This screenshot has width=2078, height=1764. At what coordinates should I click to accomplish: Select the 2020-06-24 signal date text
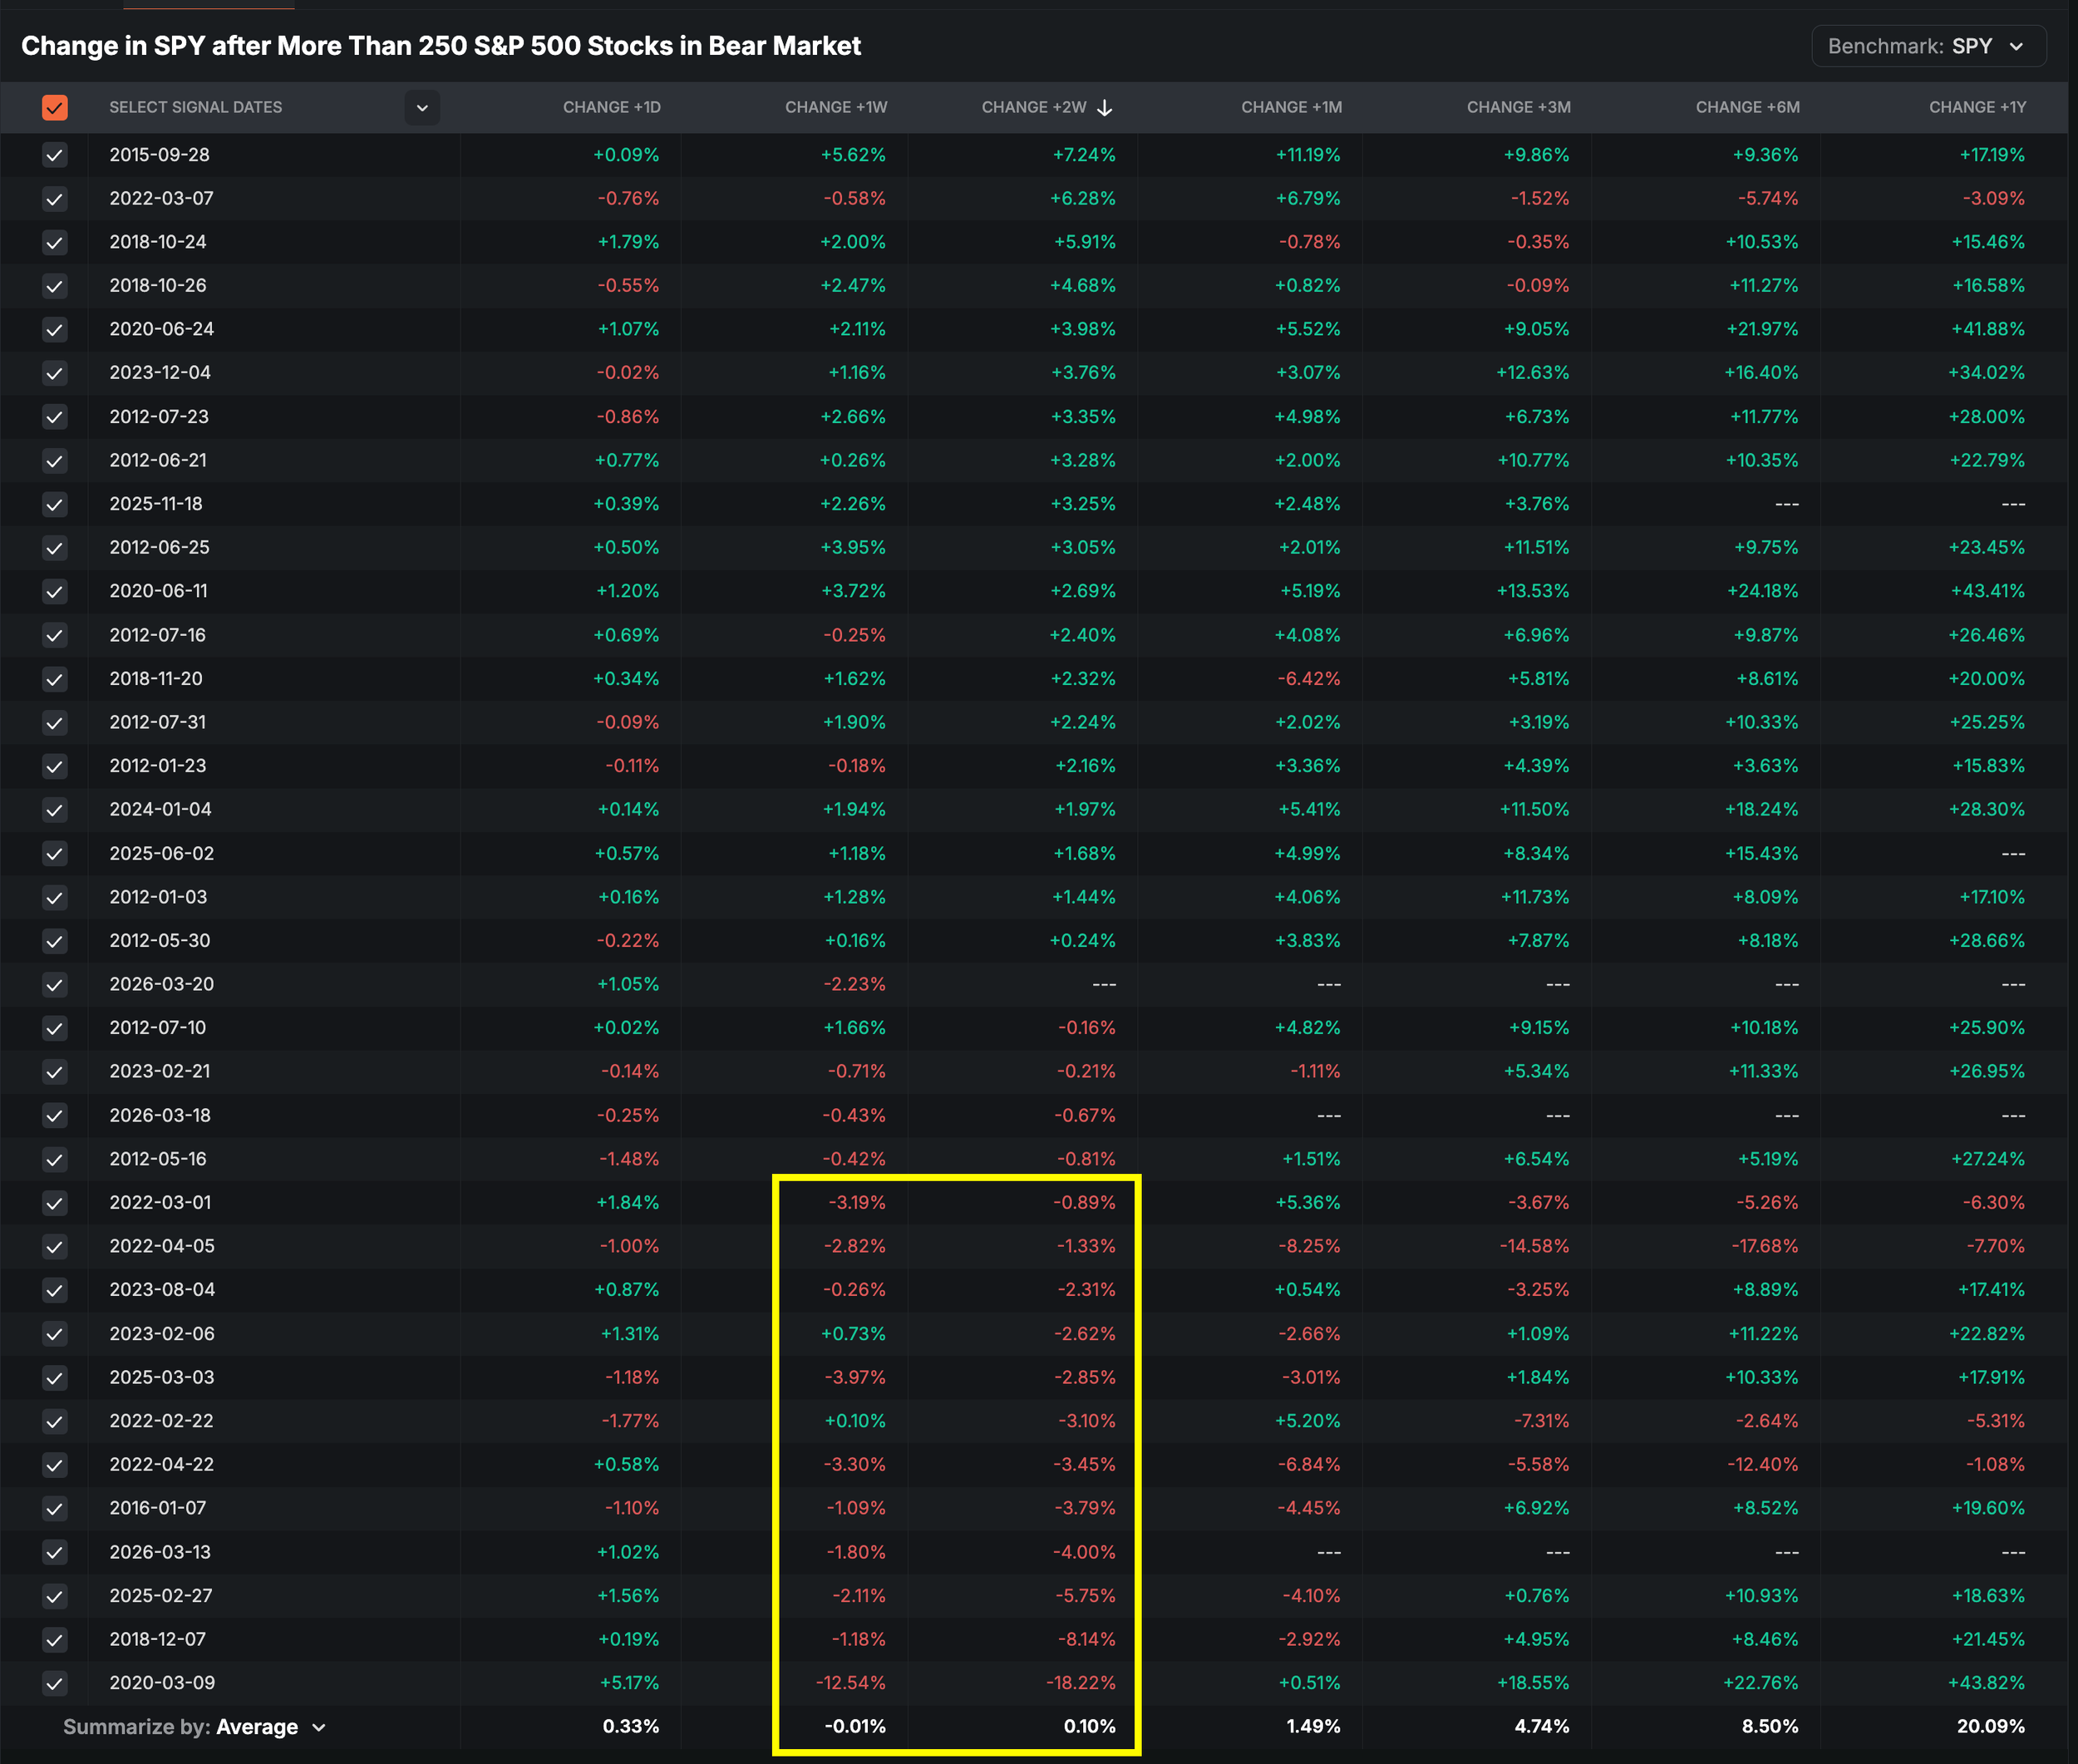point(161,329)
